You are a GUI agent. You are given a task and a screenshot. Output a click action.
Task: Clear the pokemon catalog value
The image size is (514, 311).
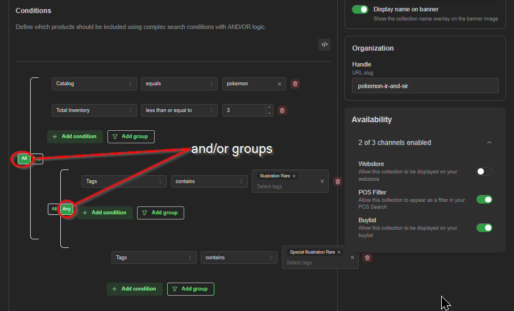click(279, 84)
